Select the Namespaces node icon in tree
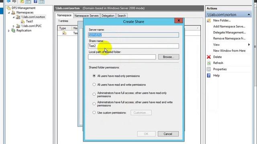The width and height of the screenshot is (257, 144). pyautogui.click(x=13, y=12)
